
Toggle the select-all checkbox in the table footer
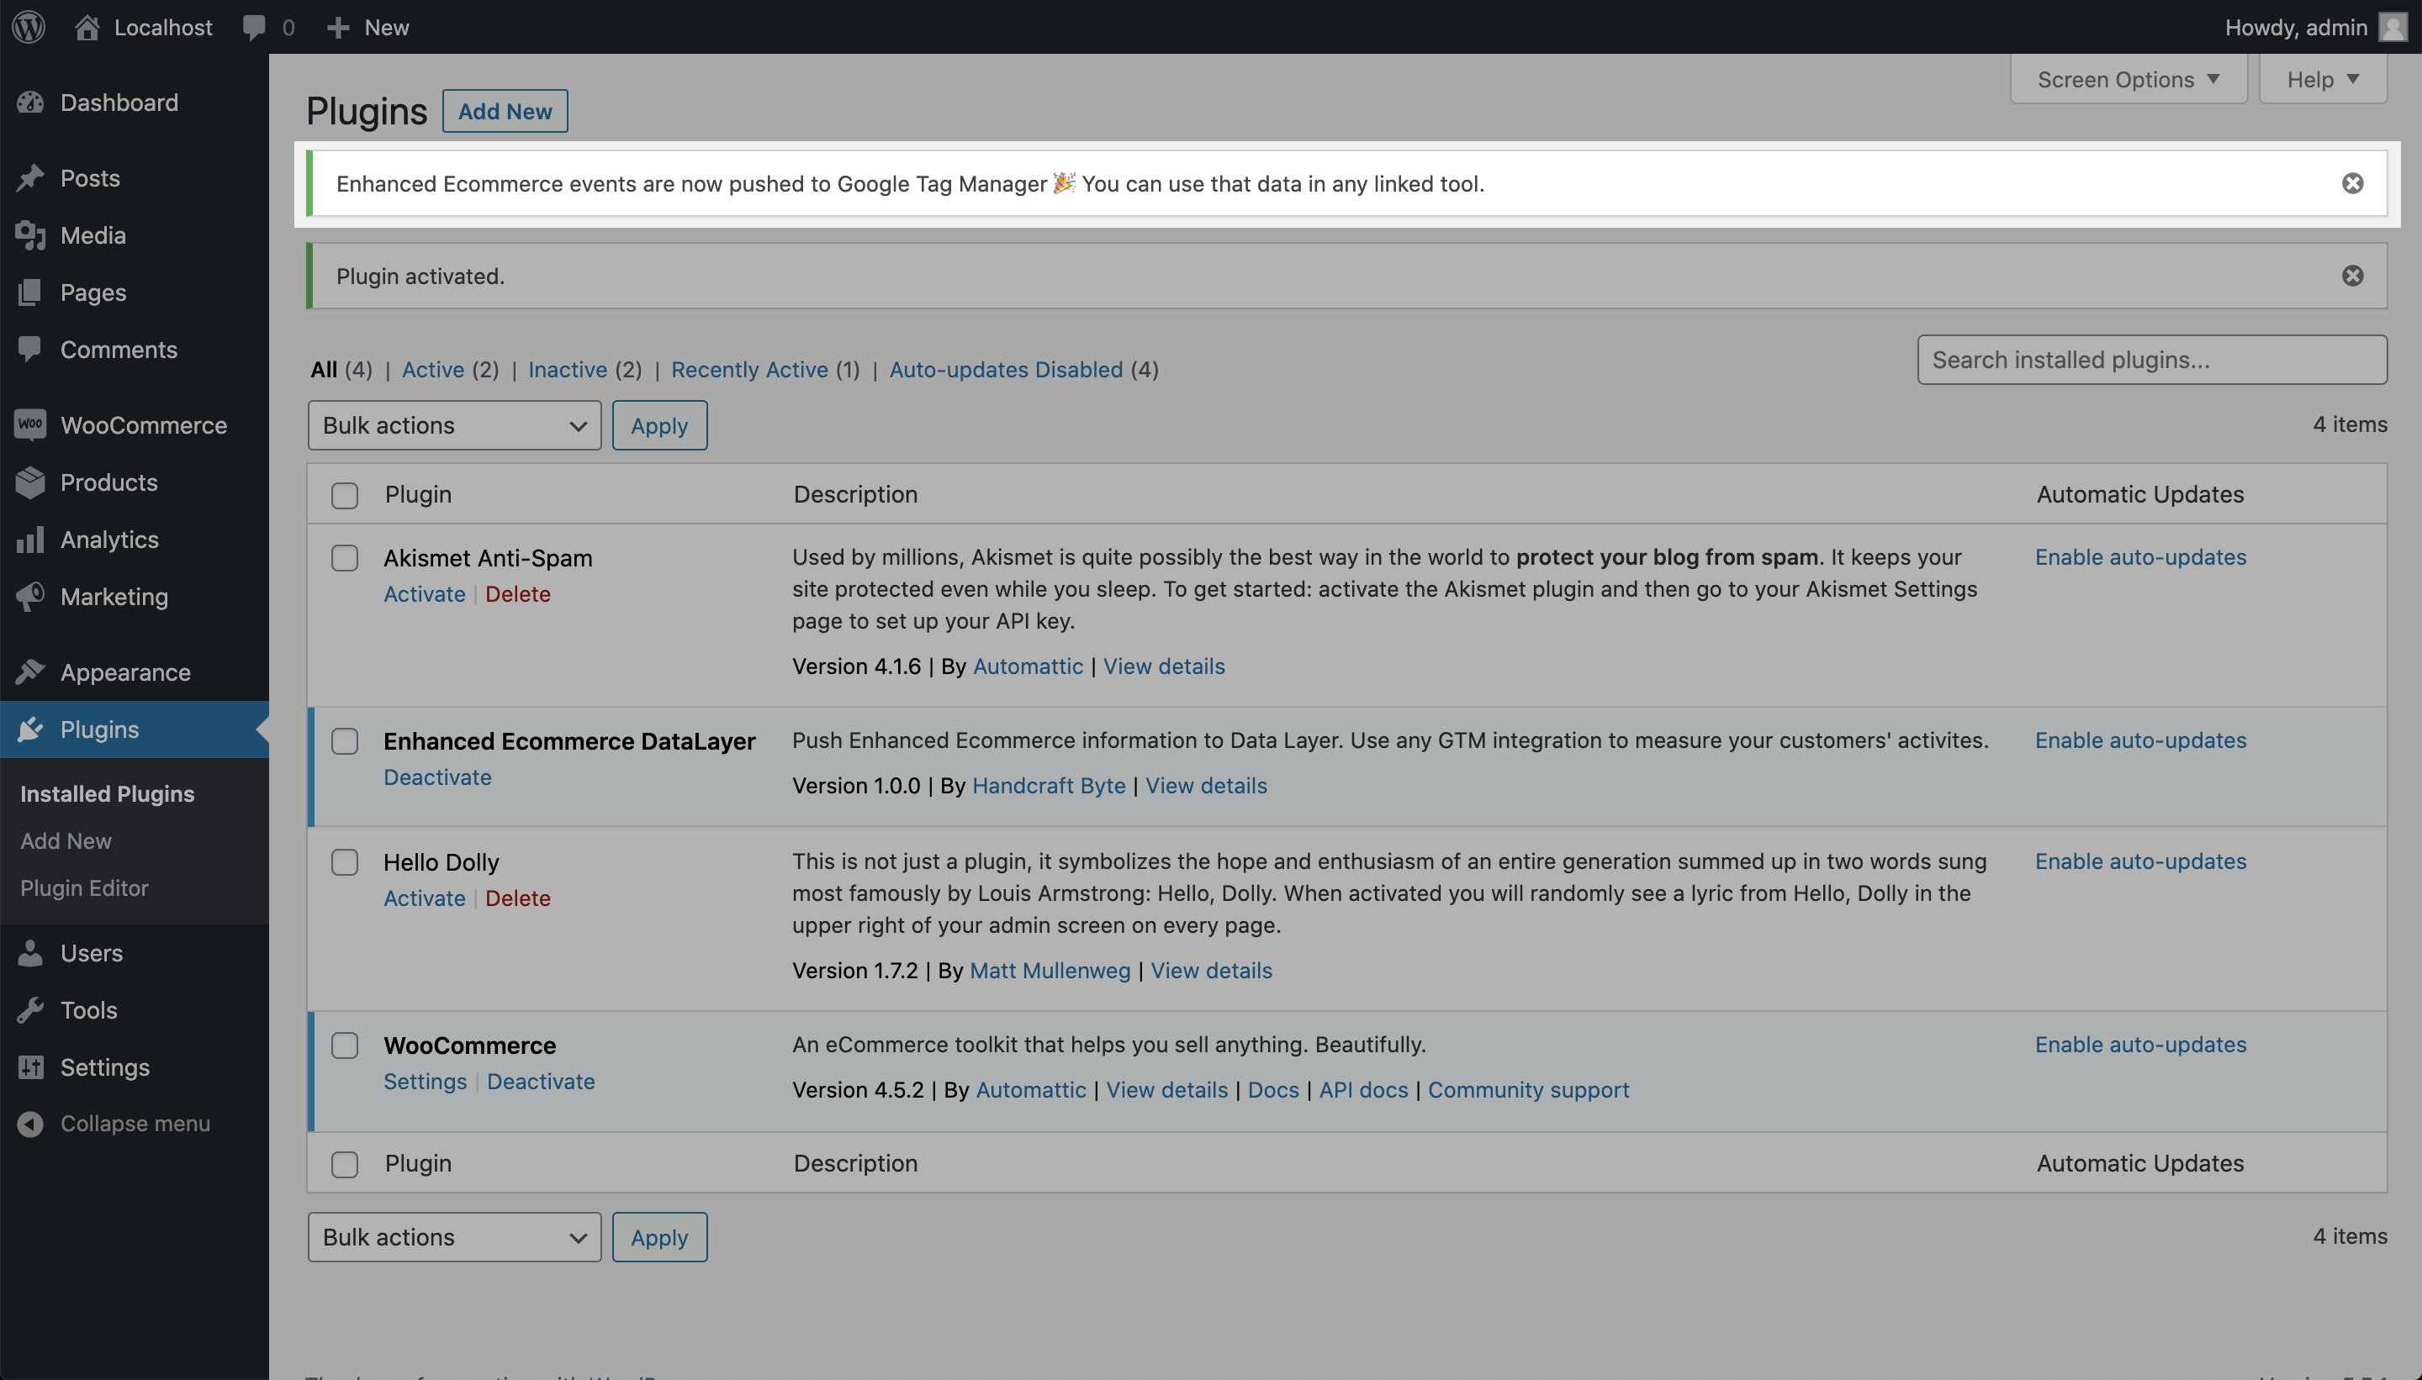344,1164
